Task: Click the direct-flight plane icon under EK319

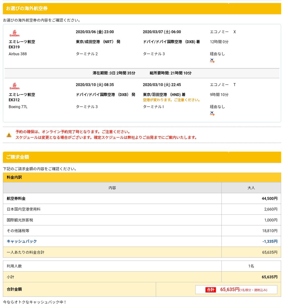Action: tap(212, 61)
